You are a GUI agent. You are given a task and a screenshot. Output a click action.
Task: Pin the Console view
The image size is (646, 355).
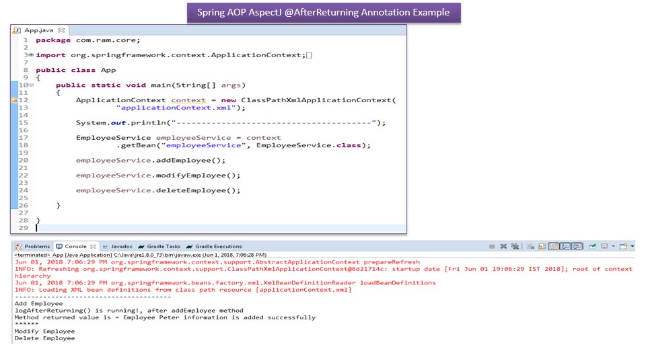click(x=592, y=246)
